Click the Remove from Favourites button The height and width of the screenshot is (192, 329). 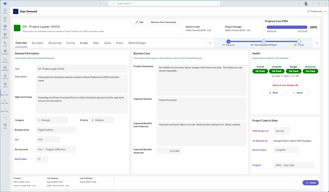[x=163, y=22]
